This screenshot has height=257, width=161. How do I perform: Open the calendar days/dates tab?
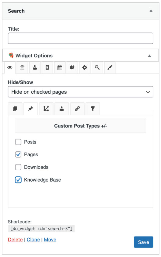pos(60,67)
